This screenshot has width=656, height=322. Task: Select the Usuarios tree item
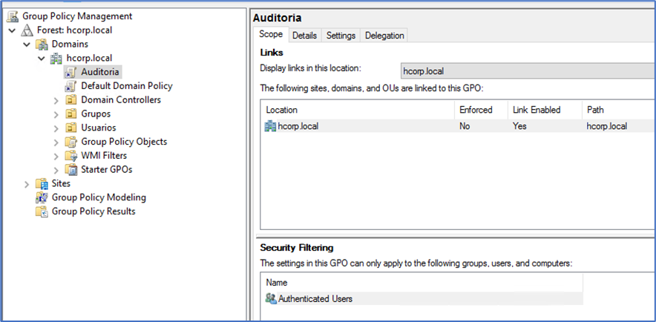tap(98, 128)
